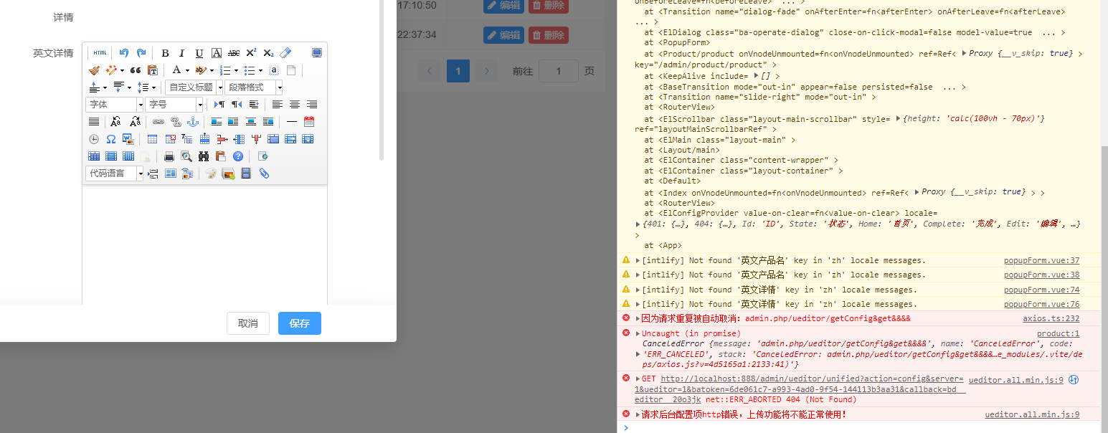Click 保存 save button
Image resolution: width=1108 pixels, height=433 pixels.
(x=300, y=323)
